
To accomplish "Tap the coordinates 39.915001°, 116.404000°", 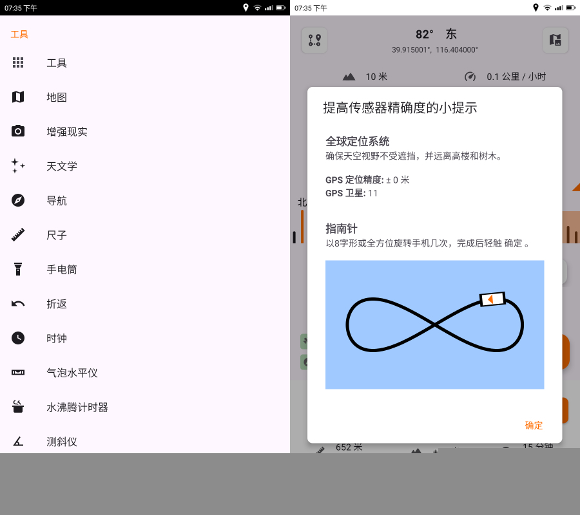I will pyautogui.click(x=435, y=50).
